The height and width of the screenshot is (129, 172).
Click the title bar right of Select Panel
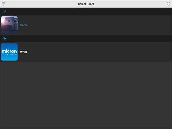[x=129, y=4]
